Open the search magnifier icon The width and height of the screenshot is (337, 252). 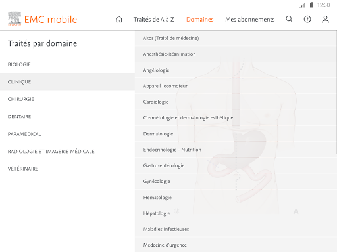click(x=289, y=19)
